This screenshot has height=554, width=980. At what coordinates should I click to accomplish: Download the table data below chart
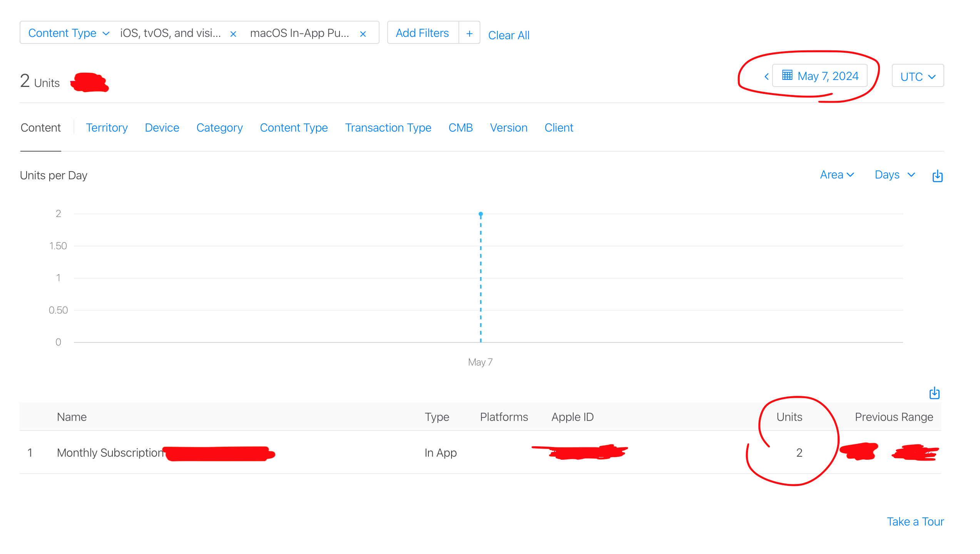click(934, 393)
